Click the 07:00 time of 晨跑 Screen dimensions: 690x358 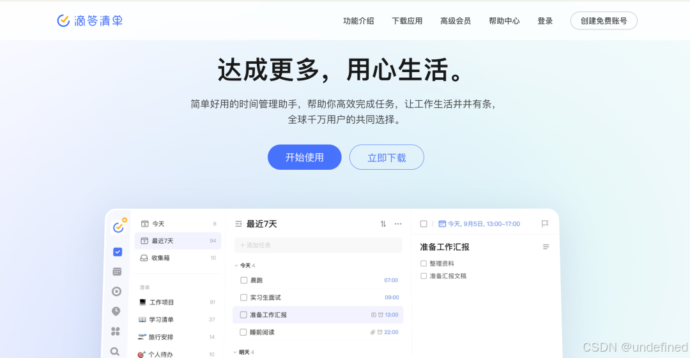pyautogui.click(x=391, y=280)
